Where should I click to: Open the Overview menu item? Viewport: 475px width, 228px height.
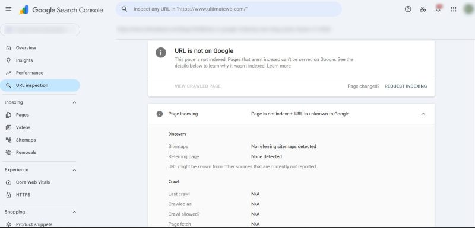click(40, 48)
